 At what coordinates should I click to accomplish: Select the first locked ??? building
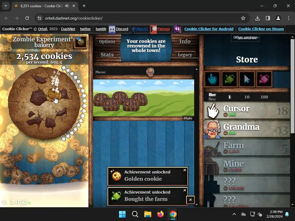(247, 184)
